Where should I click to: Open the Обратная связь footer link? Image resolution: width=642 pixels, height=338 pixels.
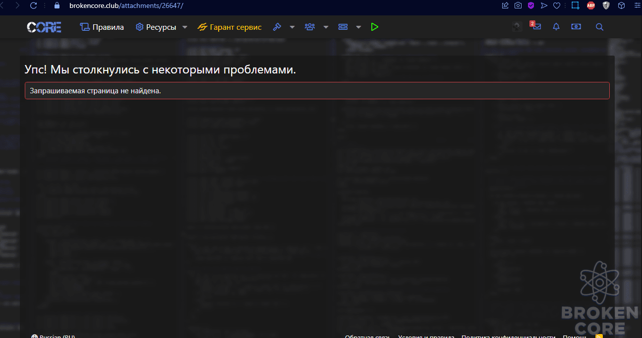click(367, 336)
